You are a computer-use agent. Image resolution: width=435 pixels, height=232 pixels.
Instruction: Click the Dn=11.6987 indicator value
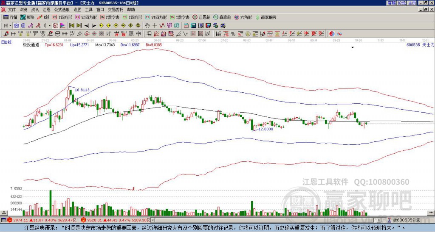click(130, 45)
